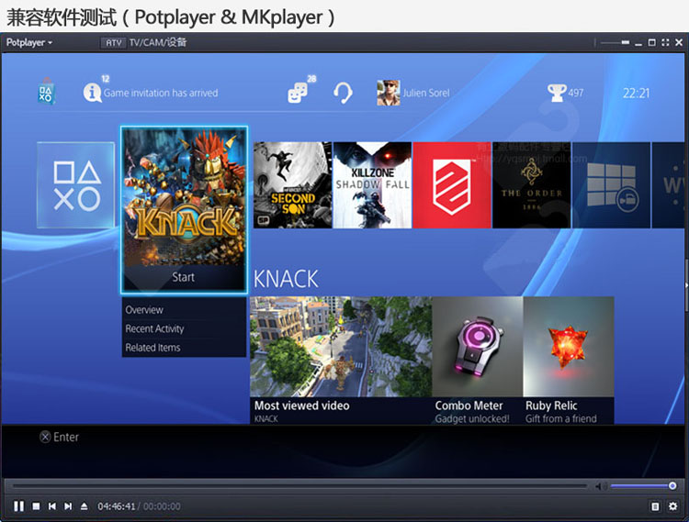This screenshot has height=522, width=689.
Task: Select The Order 1886 tile
Action: coord(532,184)
